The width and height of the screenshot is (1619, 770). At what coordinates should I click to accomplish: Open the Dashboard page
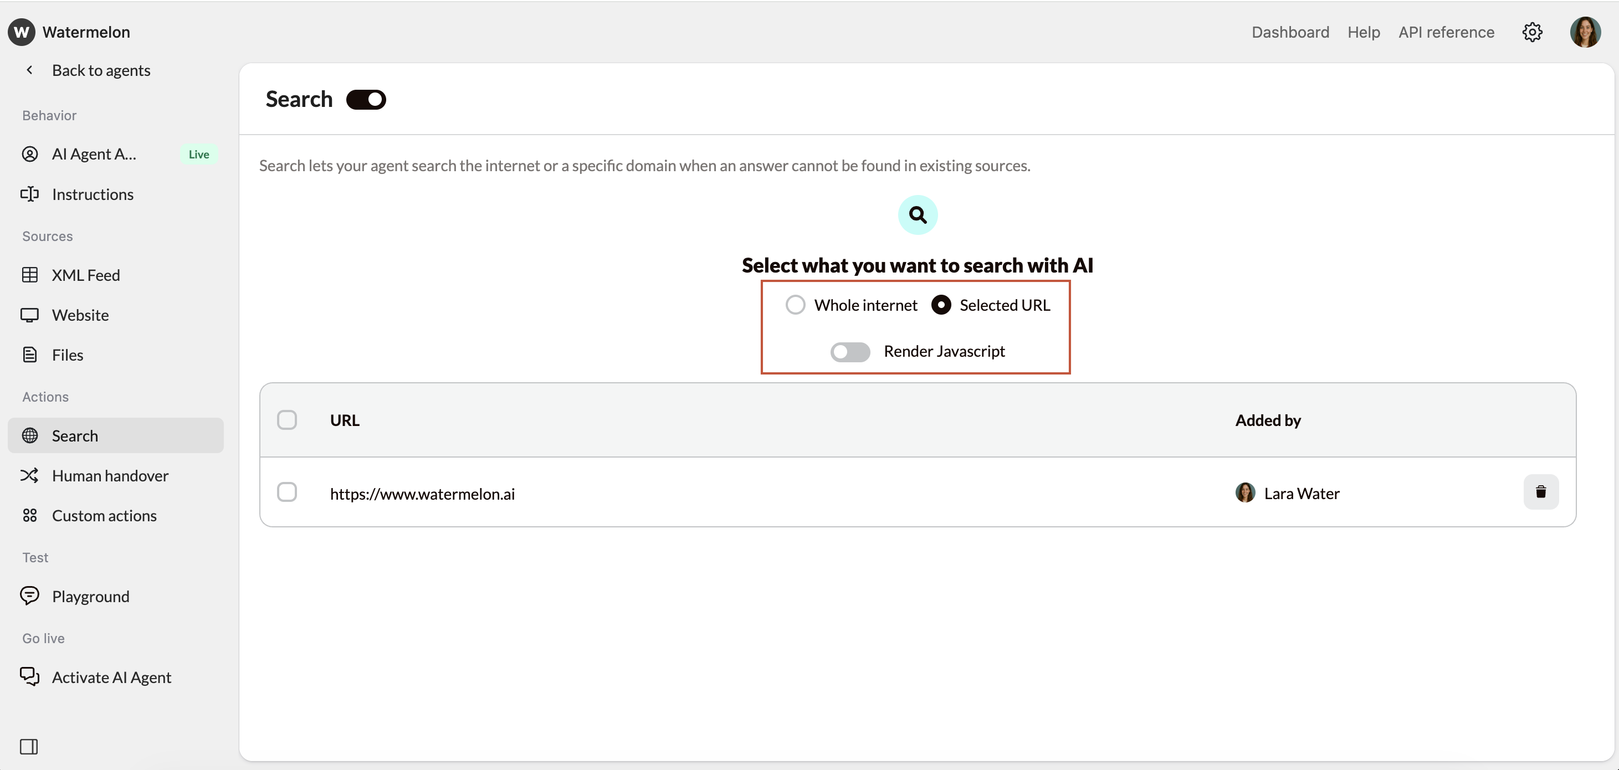click(1290, 32)
